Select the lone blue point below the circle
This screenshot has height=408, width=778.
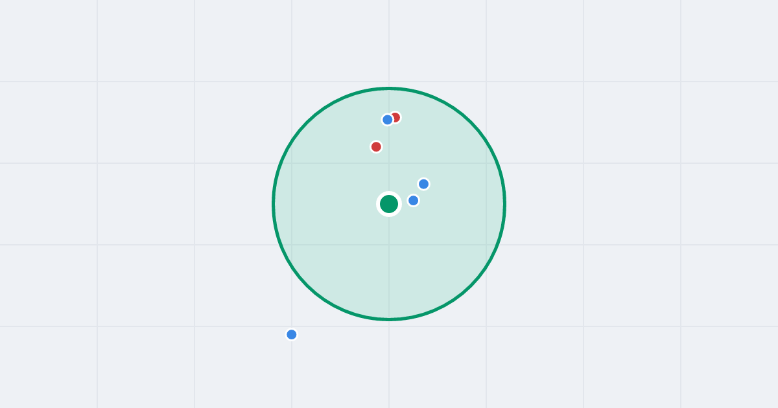coord(292,335)
